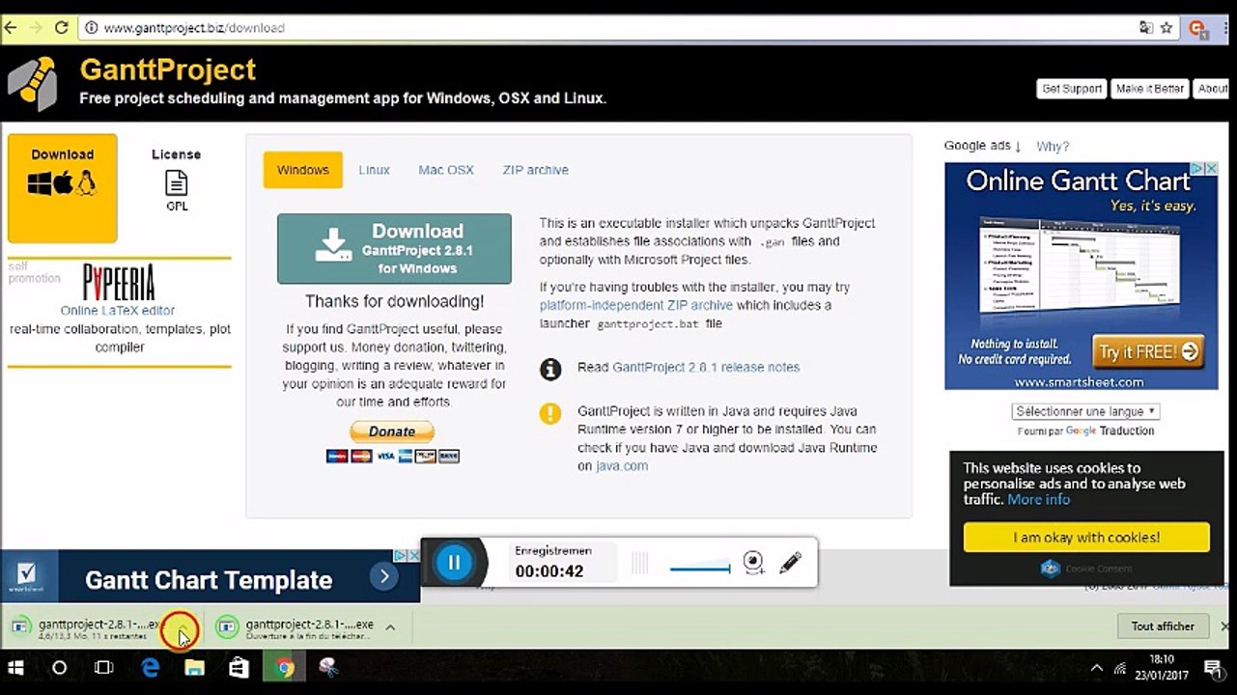
Task: Open the About page button
Action: point(1213,89)
